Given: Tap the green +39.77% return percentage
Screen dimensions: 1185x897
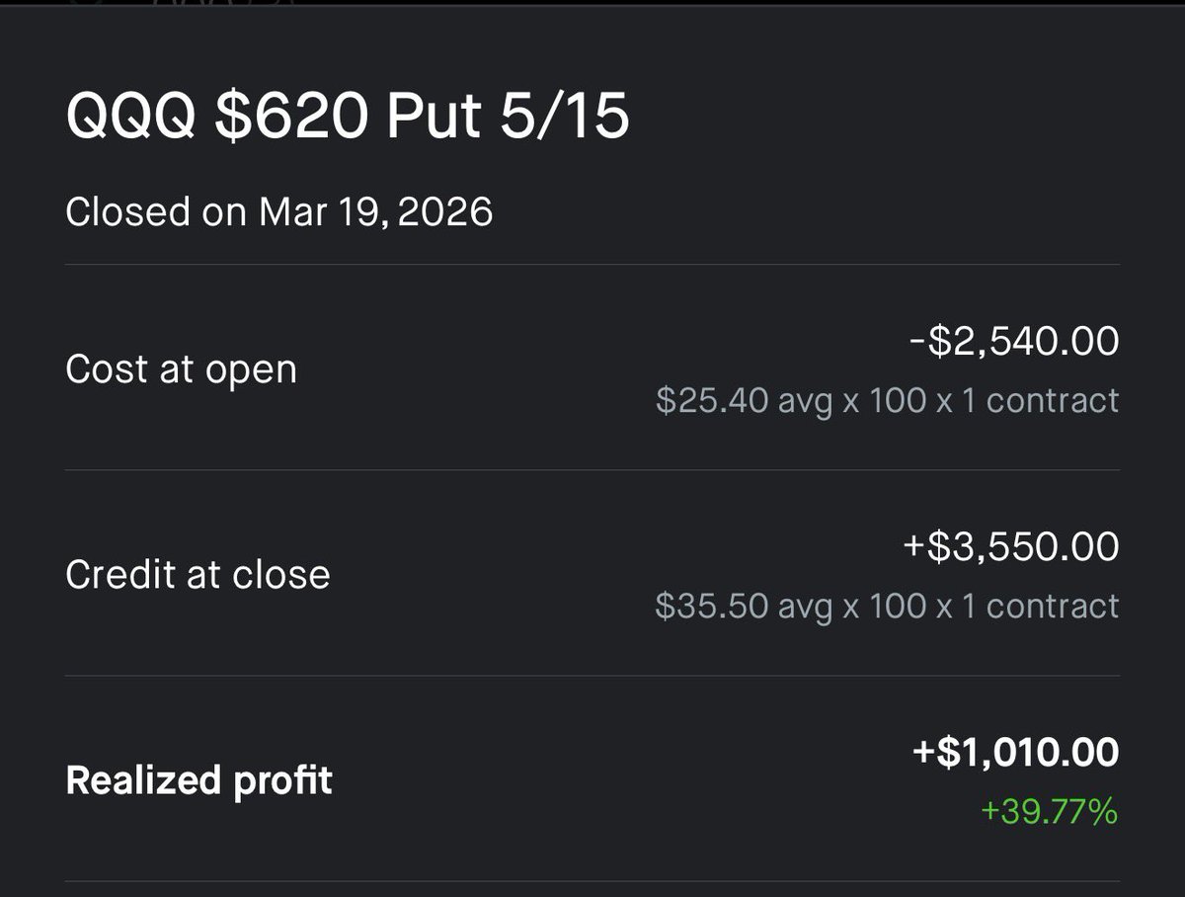Looking at the screenshot, I should 1049,812.
